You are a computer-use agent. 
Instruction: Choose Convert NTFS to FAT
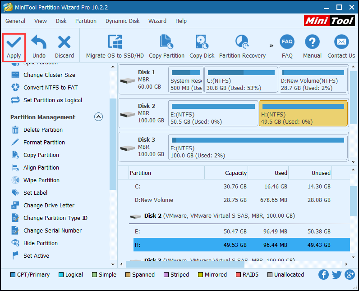(44, 88)
